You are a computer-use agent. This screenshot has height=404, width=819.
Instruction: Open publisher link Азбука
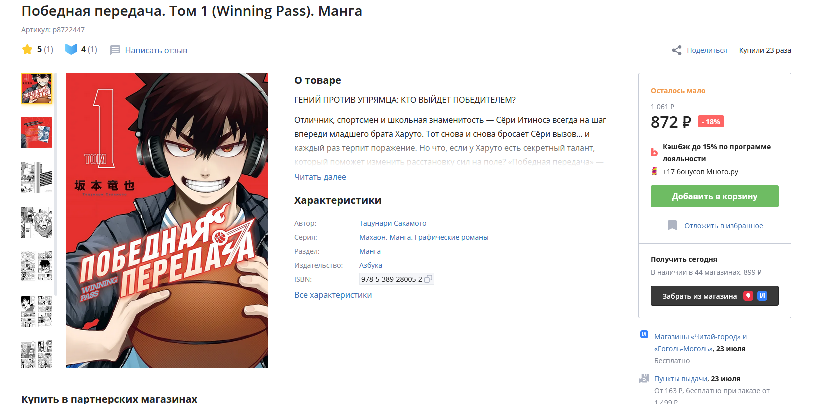[x=371, y=265]
